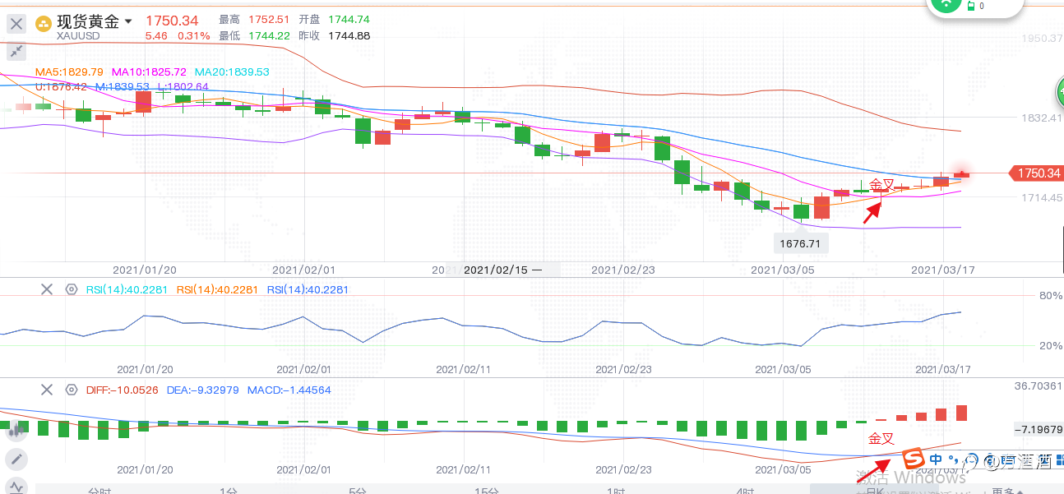The height and width of the screenshot is (494, 1064).
Task: Click the current price 1750.34 in header
Action: tap(172, 21)
